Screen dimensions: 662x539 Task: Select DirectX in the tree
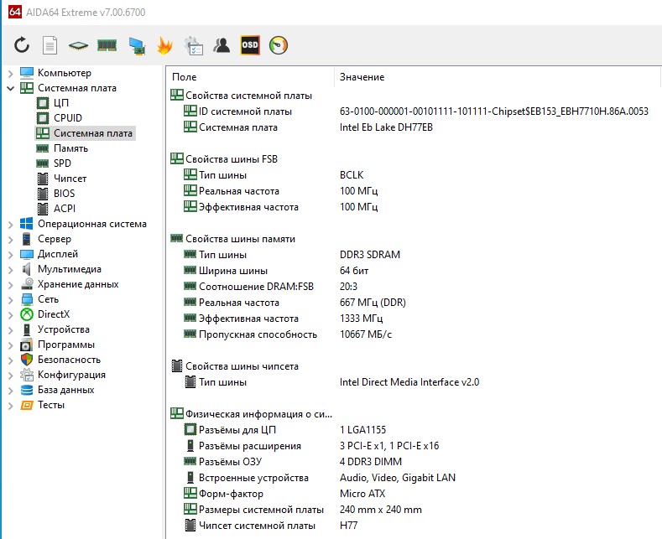point(54,314)
